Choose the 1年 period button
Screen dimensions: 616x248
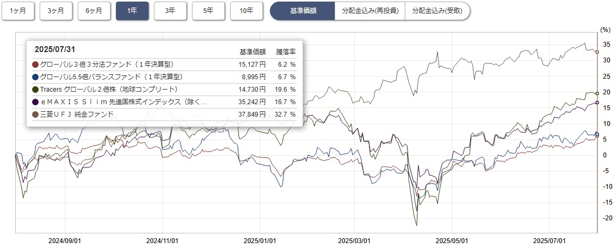click(x=132, y=11)
